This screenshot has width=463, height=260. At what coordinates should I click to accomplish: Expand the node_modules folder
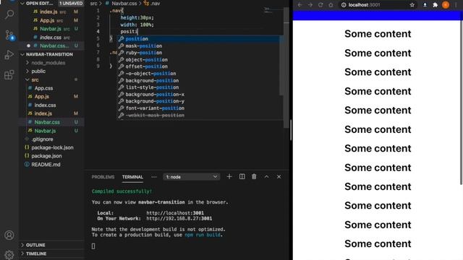pos(48,63)
